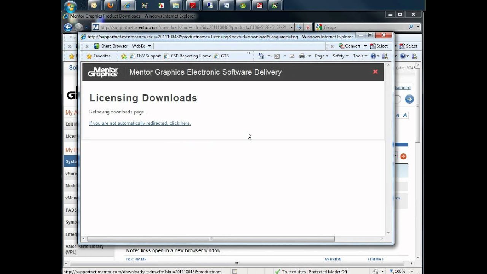
Task: Click the Mentor Graphics logo
Action: point(103,72)
